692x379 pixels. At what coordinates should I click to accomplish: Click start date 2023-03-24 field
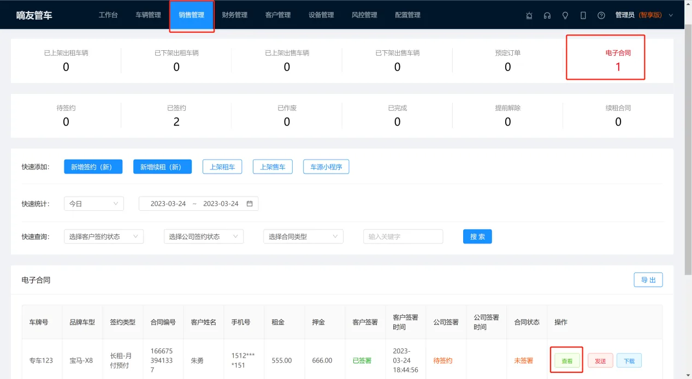click(x=168, y=204)
